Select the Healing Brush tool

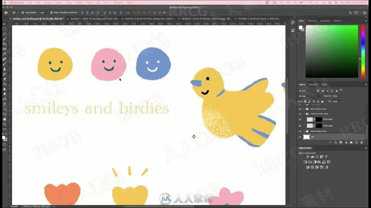coord(4,59)
